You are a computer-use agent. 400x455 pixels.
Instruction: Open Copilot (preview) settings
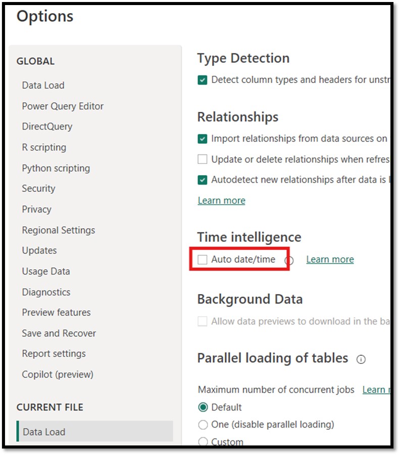coord(58,375)
